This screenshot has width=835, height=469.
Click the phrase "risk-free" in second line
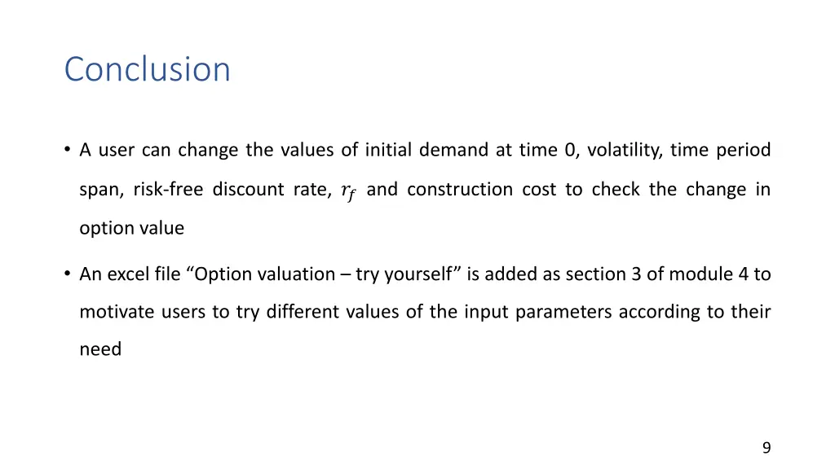168,189
